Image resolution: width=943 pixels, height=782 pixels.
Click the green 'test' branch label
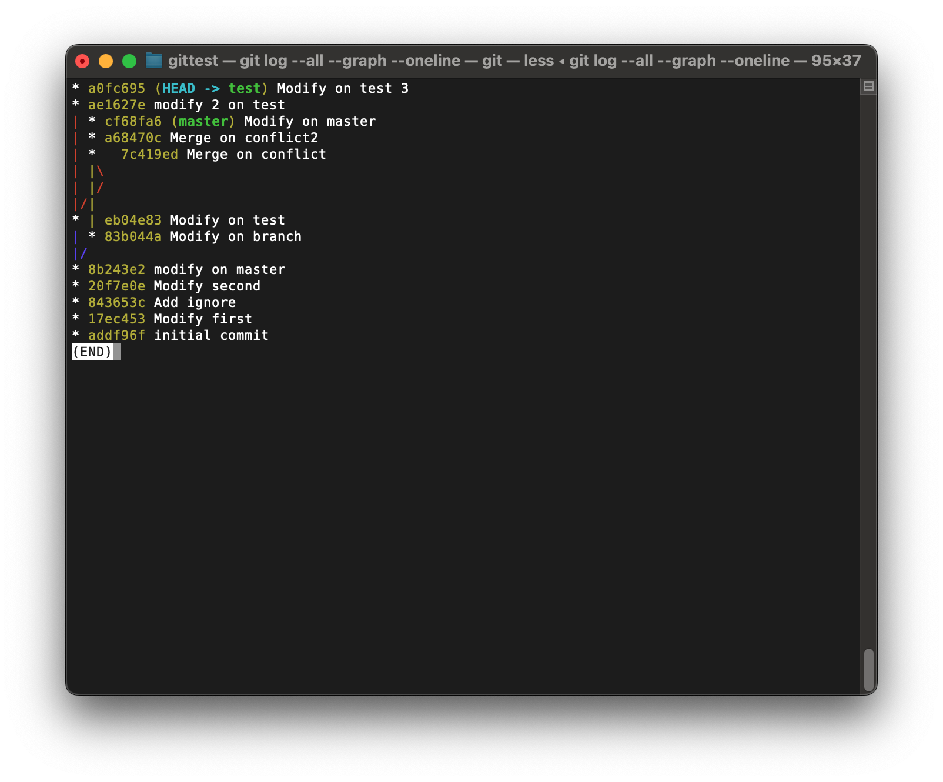tap(245, 89)
